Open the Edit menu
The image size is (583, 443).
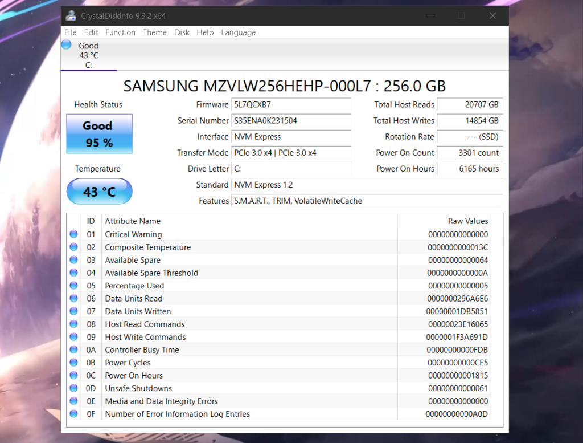pos(91,32)
